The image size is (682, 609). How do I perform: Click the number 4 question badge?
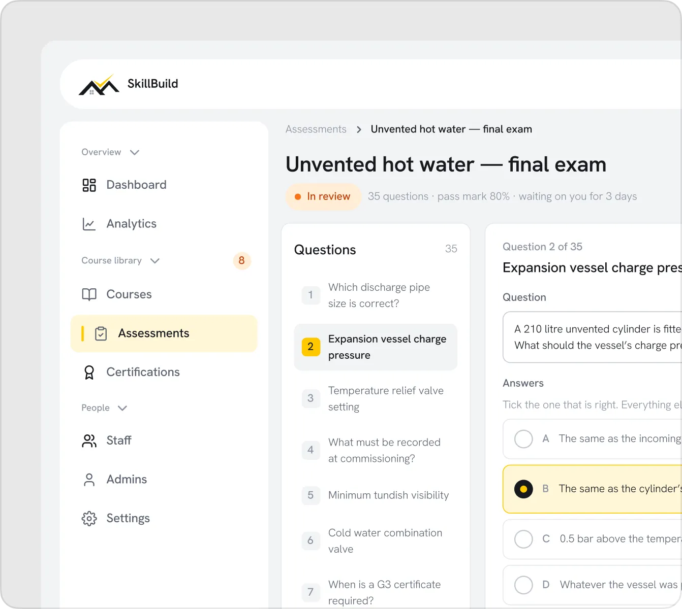[311, 450]
